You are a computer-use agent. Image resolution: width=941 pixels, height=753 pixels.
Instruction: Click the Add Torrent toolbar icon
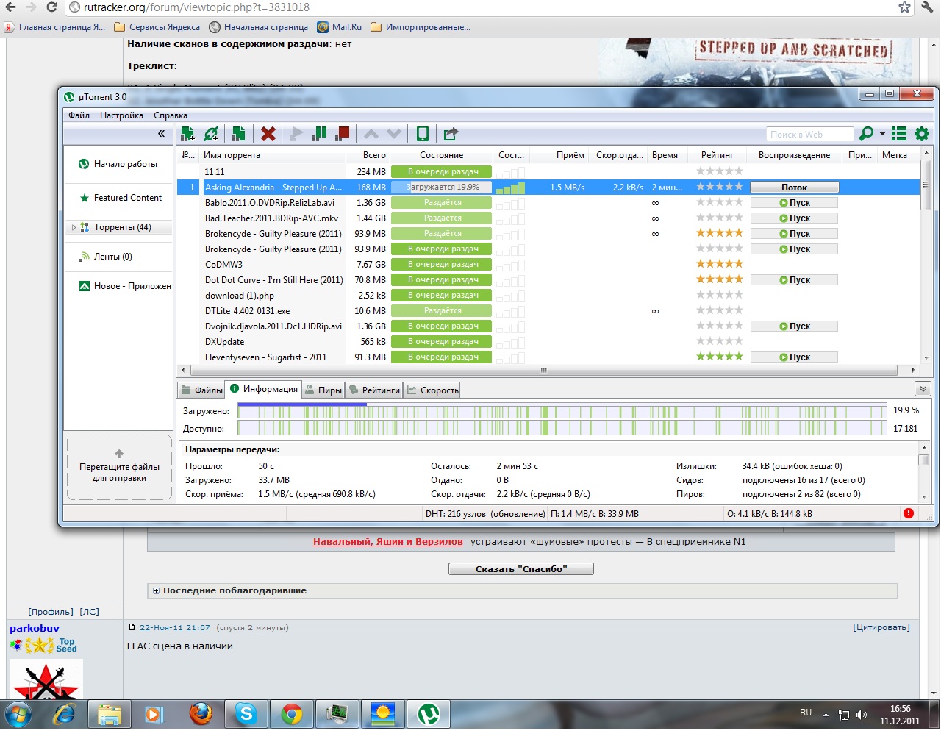187,134
